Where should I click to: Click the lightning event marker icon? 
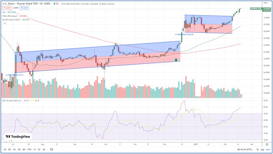coord(241,96)
